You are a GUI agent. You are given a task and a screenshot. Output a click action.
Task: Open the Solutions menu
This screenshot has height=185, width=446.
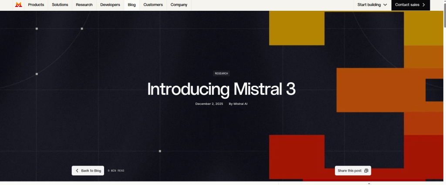pyautogui.click(x=60, y=5)
